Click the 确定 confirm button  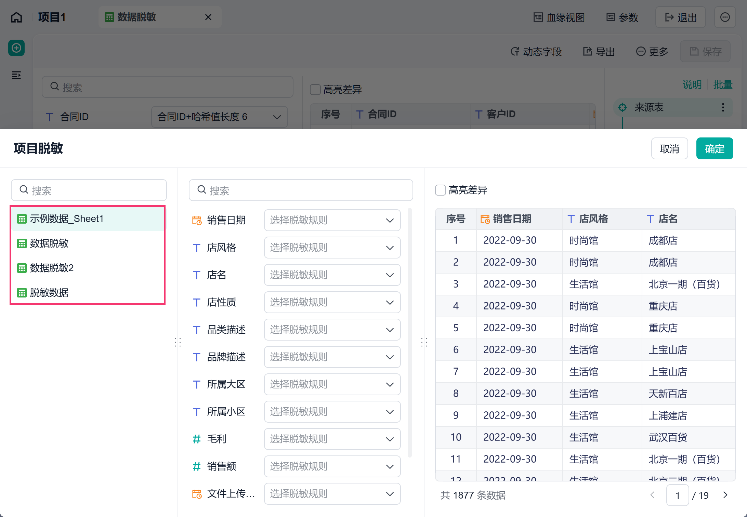pos(715,149)
